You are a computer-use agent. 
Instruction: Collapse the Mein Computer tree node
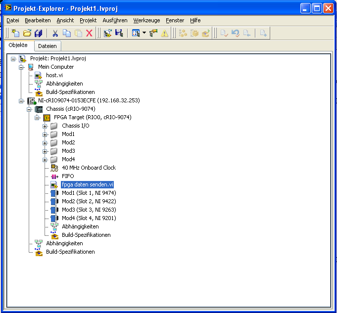[21, 67]
